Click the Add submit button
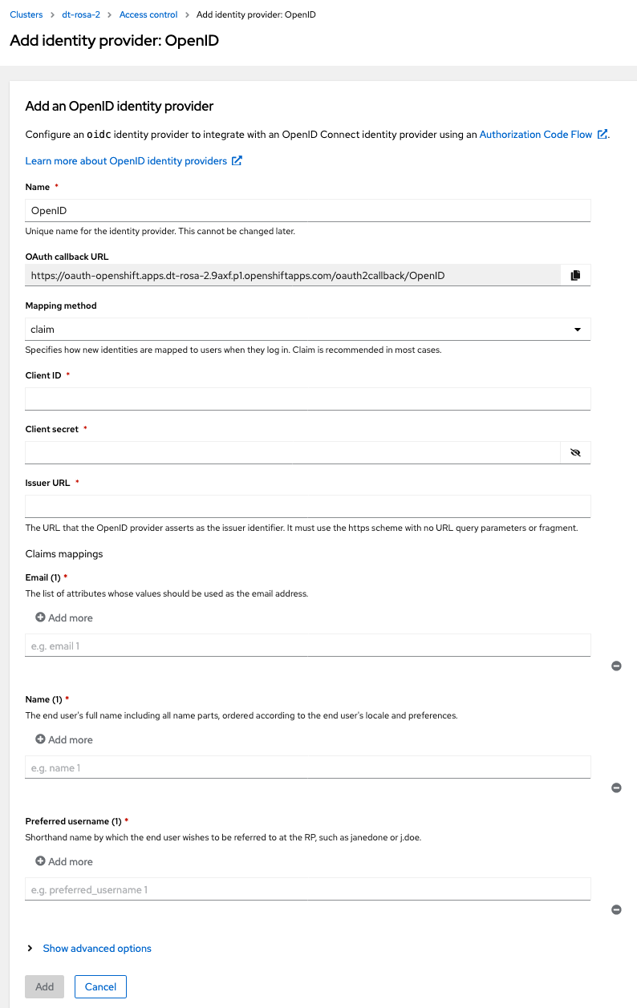 click(44, 986)
